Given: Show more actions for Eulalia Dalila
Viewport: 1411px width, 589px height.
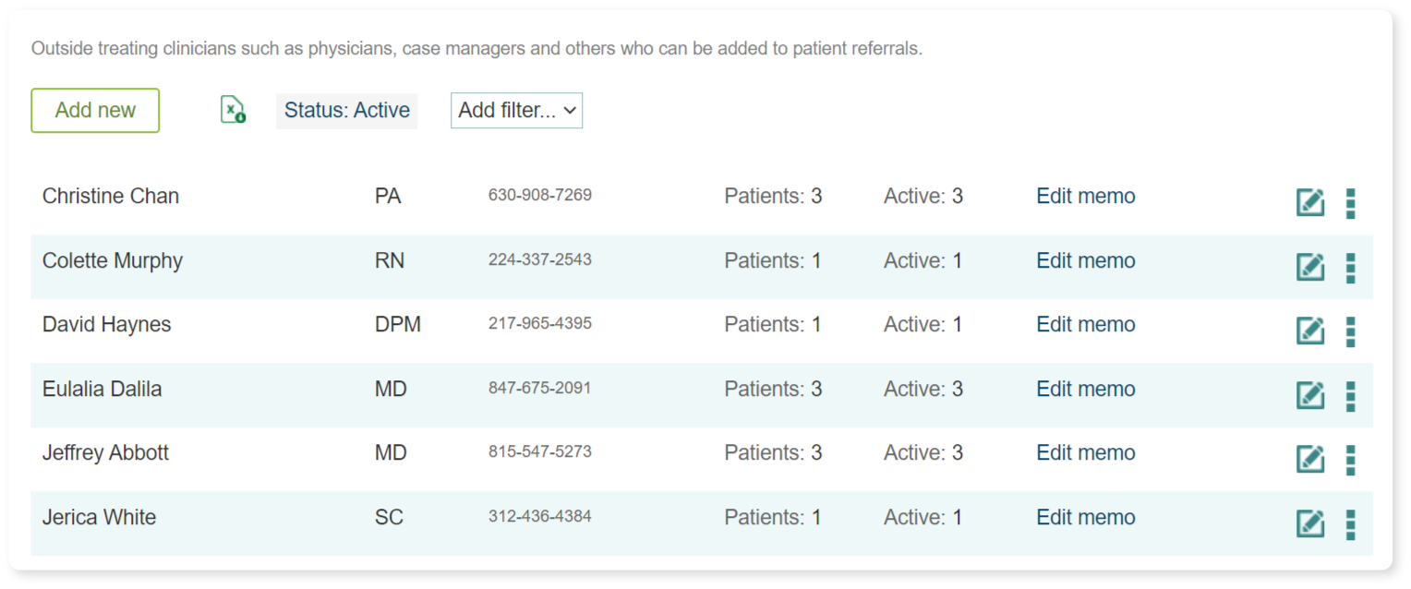Looking at the screenshot, I should 1350,396.
